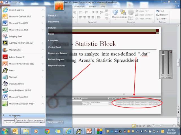Launch LabVIEW 2012 SP1 (32-bit)

[23, 43]
